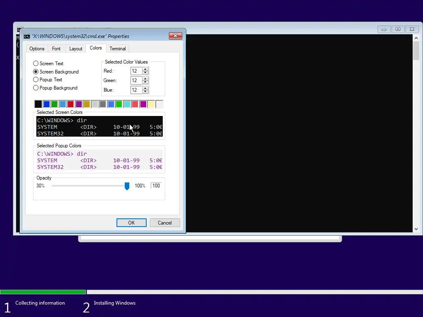
Task: Choose the dark red color swatch
Action: [x=71, y=104]
